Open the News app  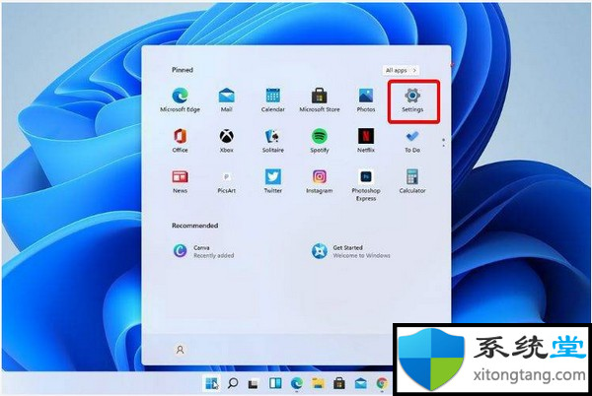point(181,181)
